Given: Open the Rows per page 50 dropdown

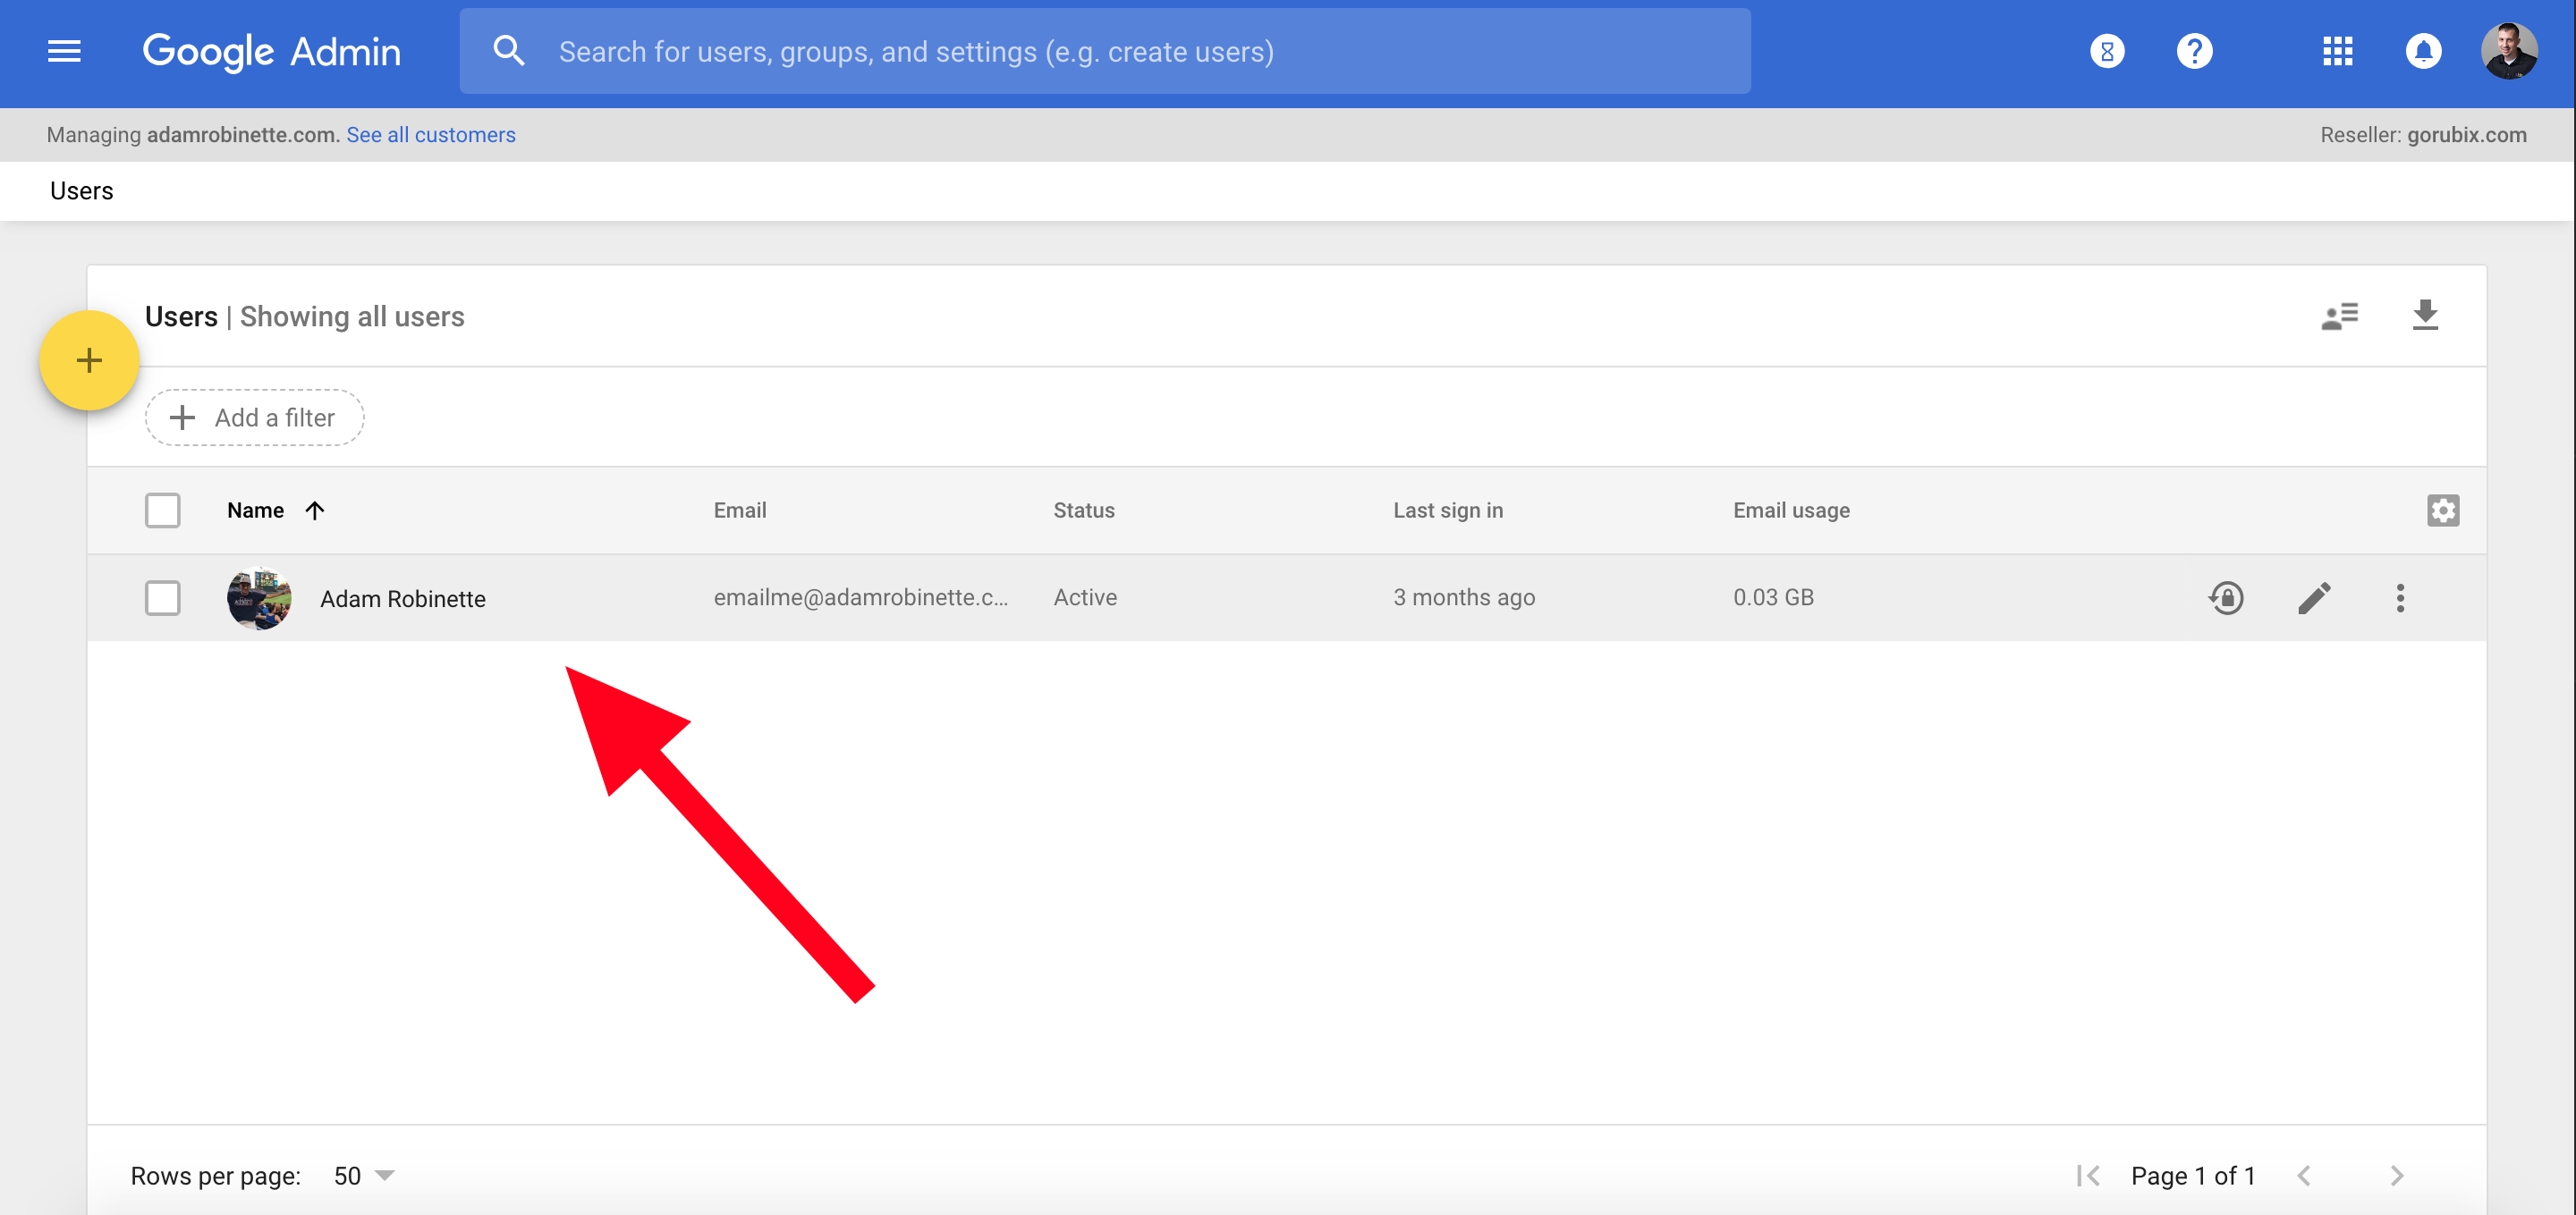Looking at the screenshot, I should pos(363,1176).
